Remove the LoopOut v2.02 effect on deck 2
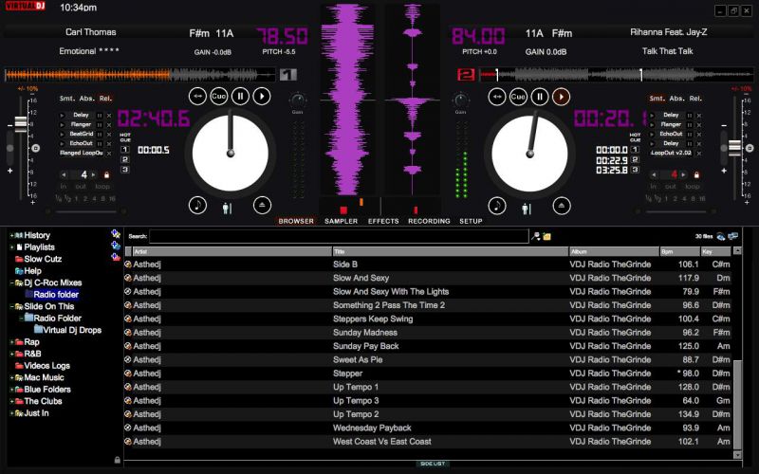 click(698, 153)
